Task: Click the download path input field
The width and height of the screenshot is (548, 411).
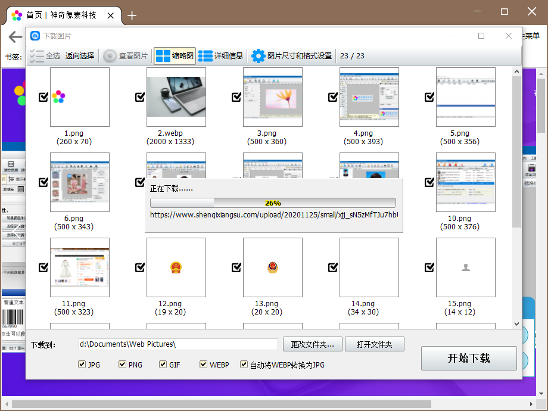Action: coord(178,344)
